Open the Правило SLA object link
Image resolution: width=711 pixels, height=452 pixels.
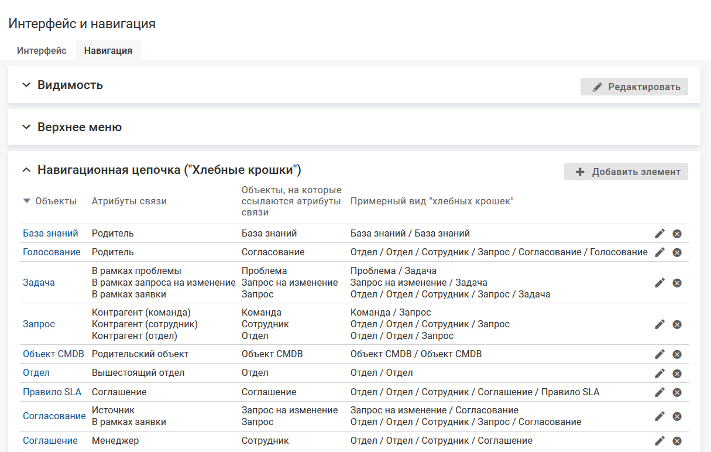[52, 392]
